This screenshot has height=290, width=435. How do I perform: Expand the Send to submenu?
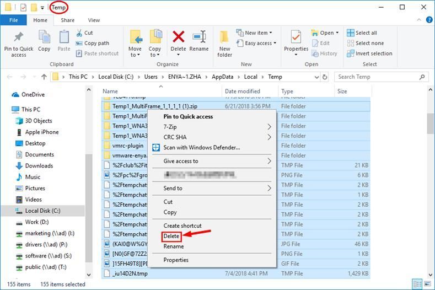coord(212,188)
